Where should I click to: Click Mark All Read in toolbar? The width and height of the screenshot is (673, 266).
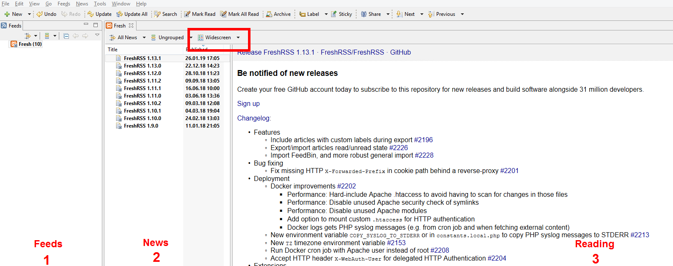click(240, 14)
